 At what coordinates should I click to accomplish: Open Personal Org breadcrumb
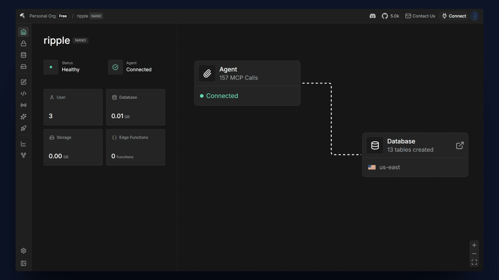coord(42,16)
